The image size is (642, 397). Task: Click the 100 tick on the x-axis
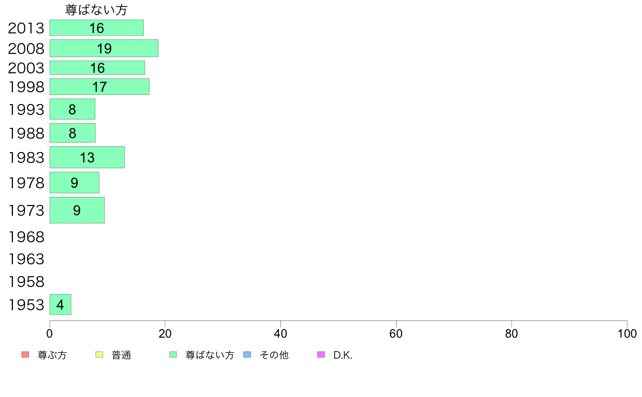[627, 334]
